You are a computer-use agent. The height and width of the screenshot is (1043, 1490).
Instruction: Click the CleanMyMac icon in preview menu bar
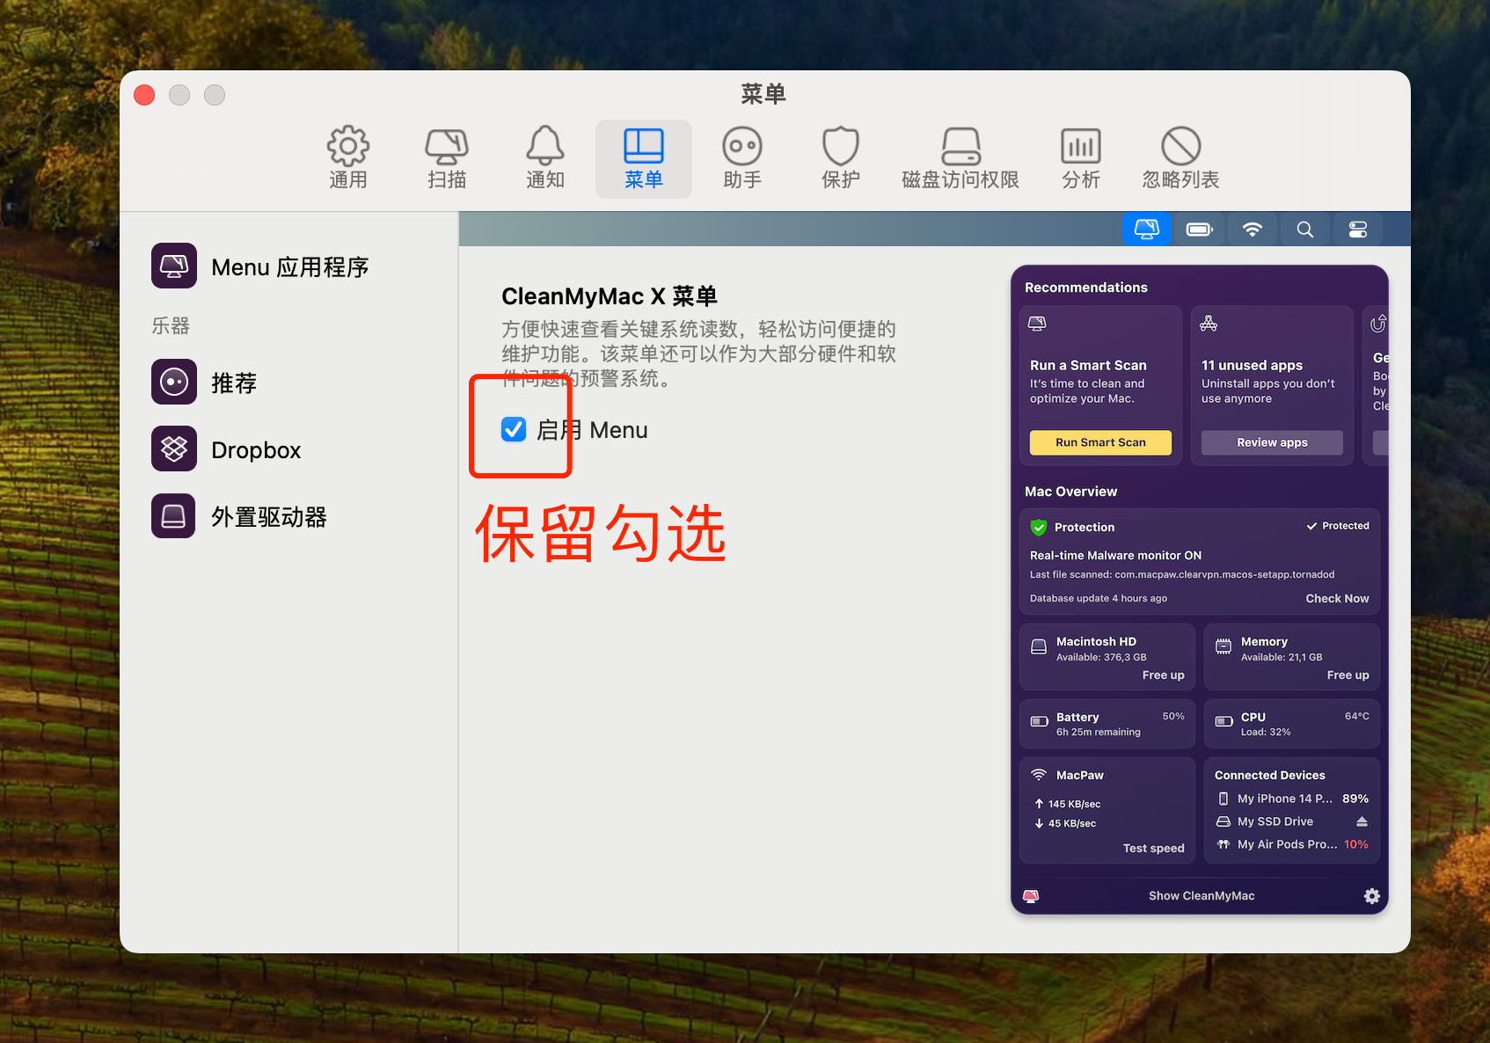(x=1147, y=230)
